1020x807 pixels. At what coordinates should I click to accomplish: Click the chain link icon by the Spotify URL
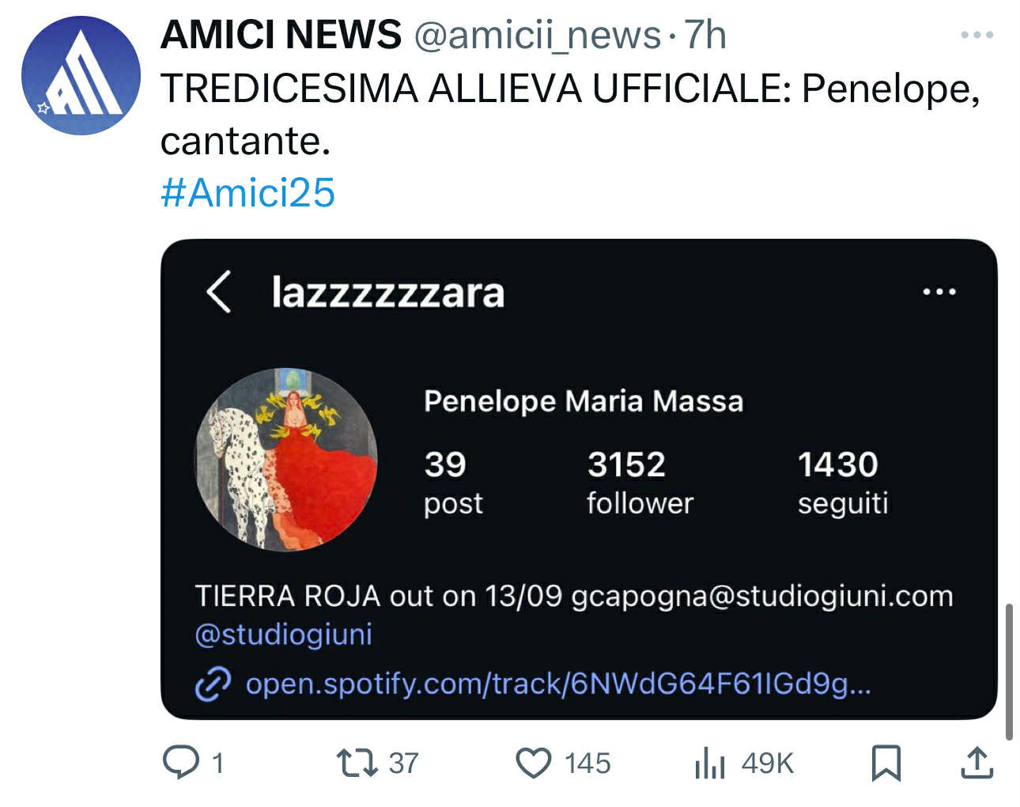tap(213, 684)
